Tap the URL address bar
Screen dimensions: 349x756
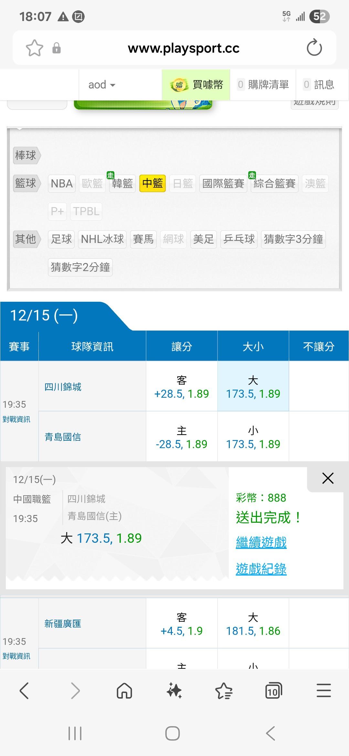coord(183,48)
